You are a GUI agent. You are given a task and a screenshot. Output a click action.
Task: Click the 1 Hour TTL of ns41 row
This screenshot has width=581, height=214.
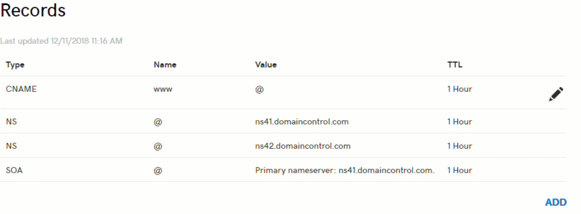(x=459, y=122)
